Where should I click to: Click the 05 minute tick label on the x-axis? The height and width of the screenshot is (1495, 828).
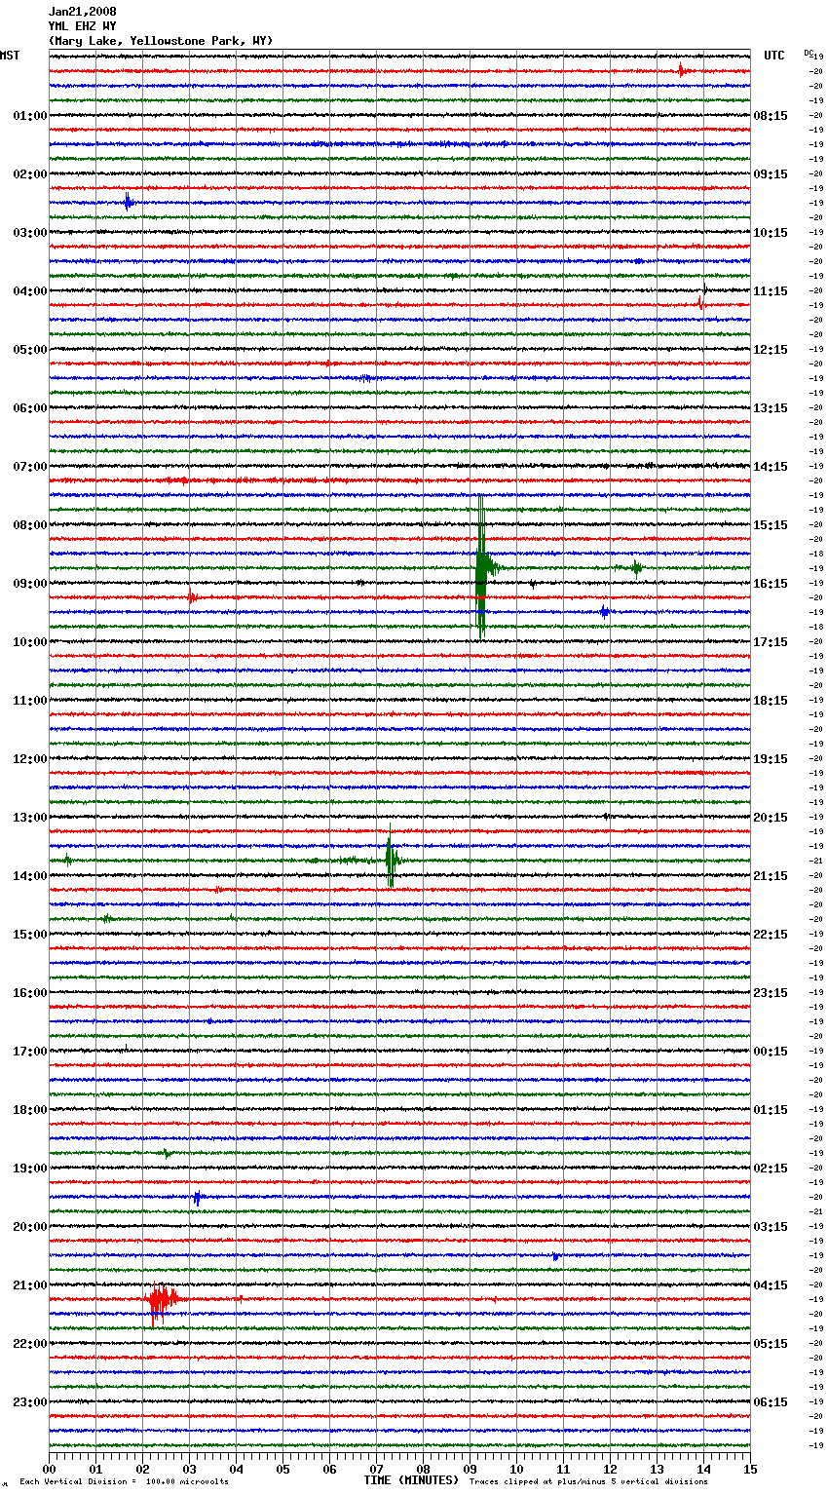click(282, 1469)
